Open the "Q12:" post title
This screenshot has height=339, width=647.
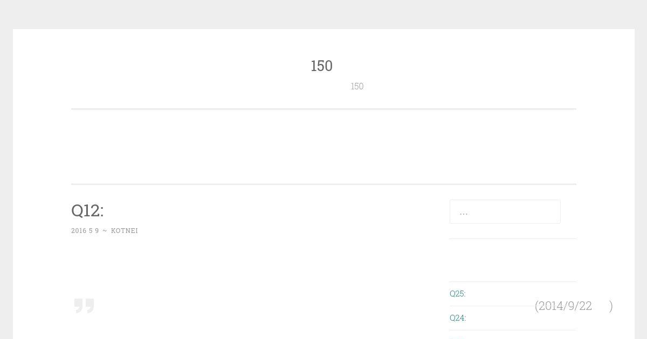coord(87,210)
